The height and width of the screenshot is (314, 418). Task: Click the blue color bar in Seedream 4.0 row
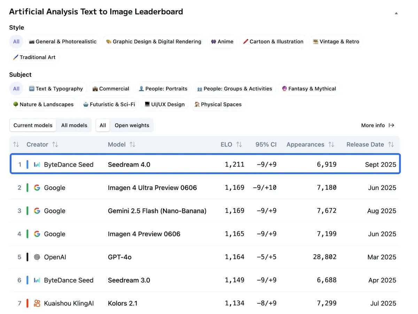click(x=28, y=164)
